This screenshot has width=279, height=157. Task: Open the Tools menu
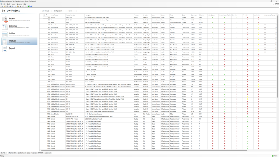(13, 4)
